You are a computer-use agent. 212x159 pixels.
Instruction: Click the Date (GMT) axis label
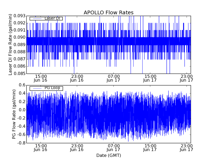(109, 155)
